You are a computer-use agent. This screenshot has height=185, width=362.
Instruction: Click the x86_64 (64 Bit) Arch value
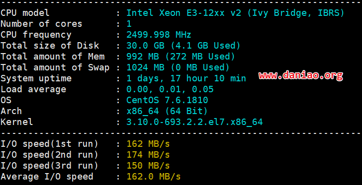point(167,111)
